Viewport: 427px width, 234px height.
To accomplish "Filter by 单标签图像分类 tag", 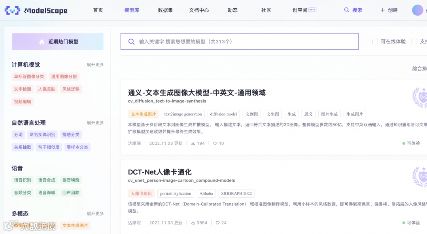I will pyautogui.click(x=29, y=77).
